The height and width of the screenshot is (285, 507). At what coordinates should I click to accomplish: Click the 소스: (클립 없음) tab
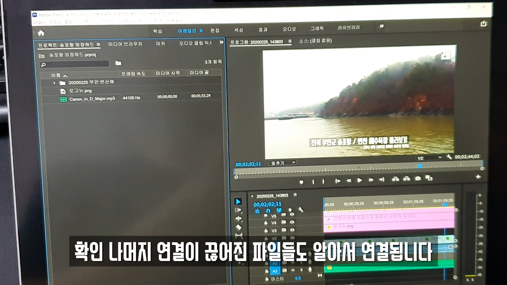pos(315,41)
